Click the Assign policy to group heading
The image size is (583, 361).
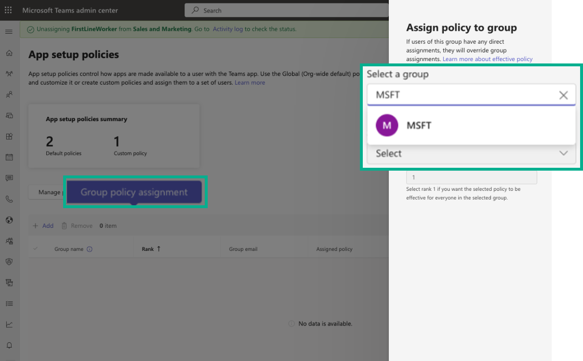(x=462, y=28)
